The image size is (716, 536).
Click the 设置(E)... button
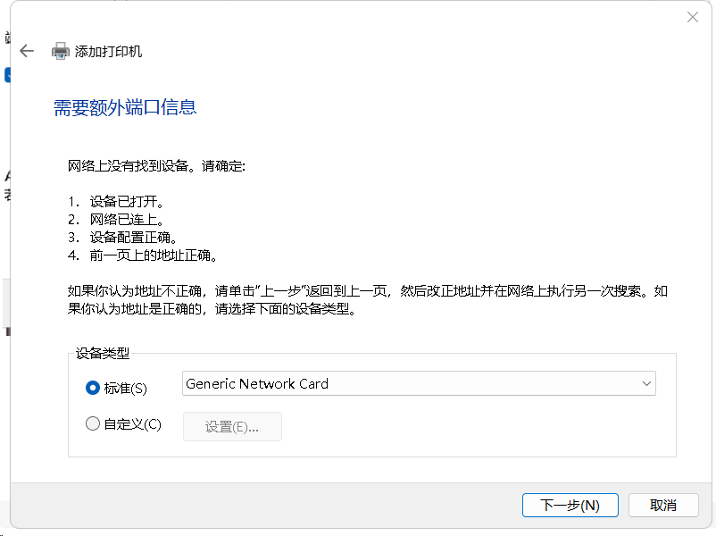point(232,426)
